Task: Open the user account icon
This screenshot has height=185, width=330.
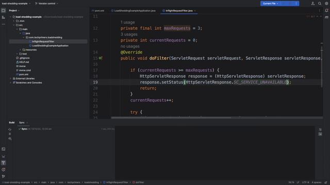Action: click(313, 4)
